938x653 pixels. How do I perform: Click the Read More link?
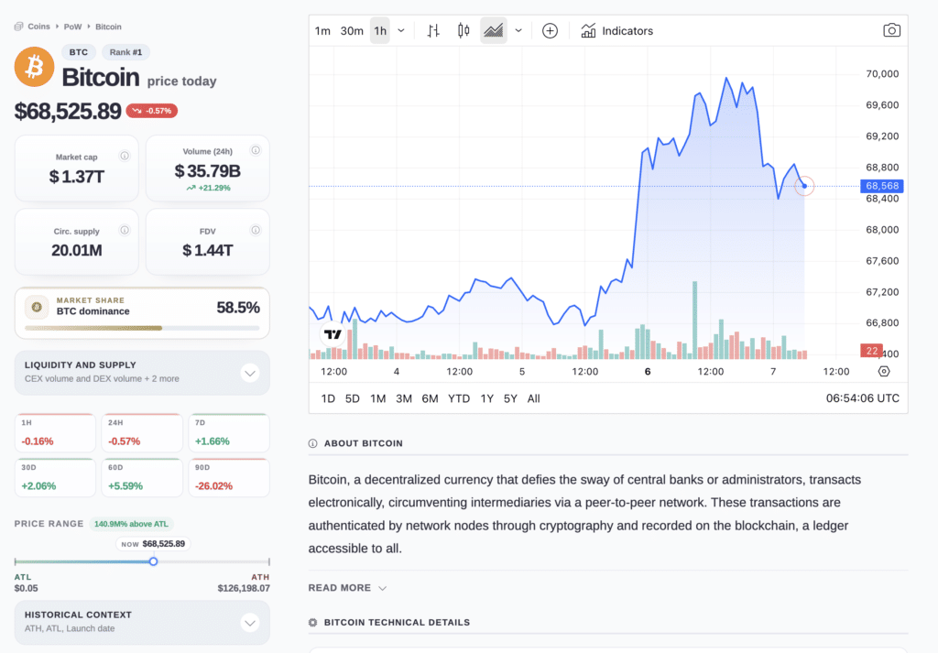tap(347, 588)
